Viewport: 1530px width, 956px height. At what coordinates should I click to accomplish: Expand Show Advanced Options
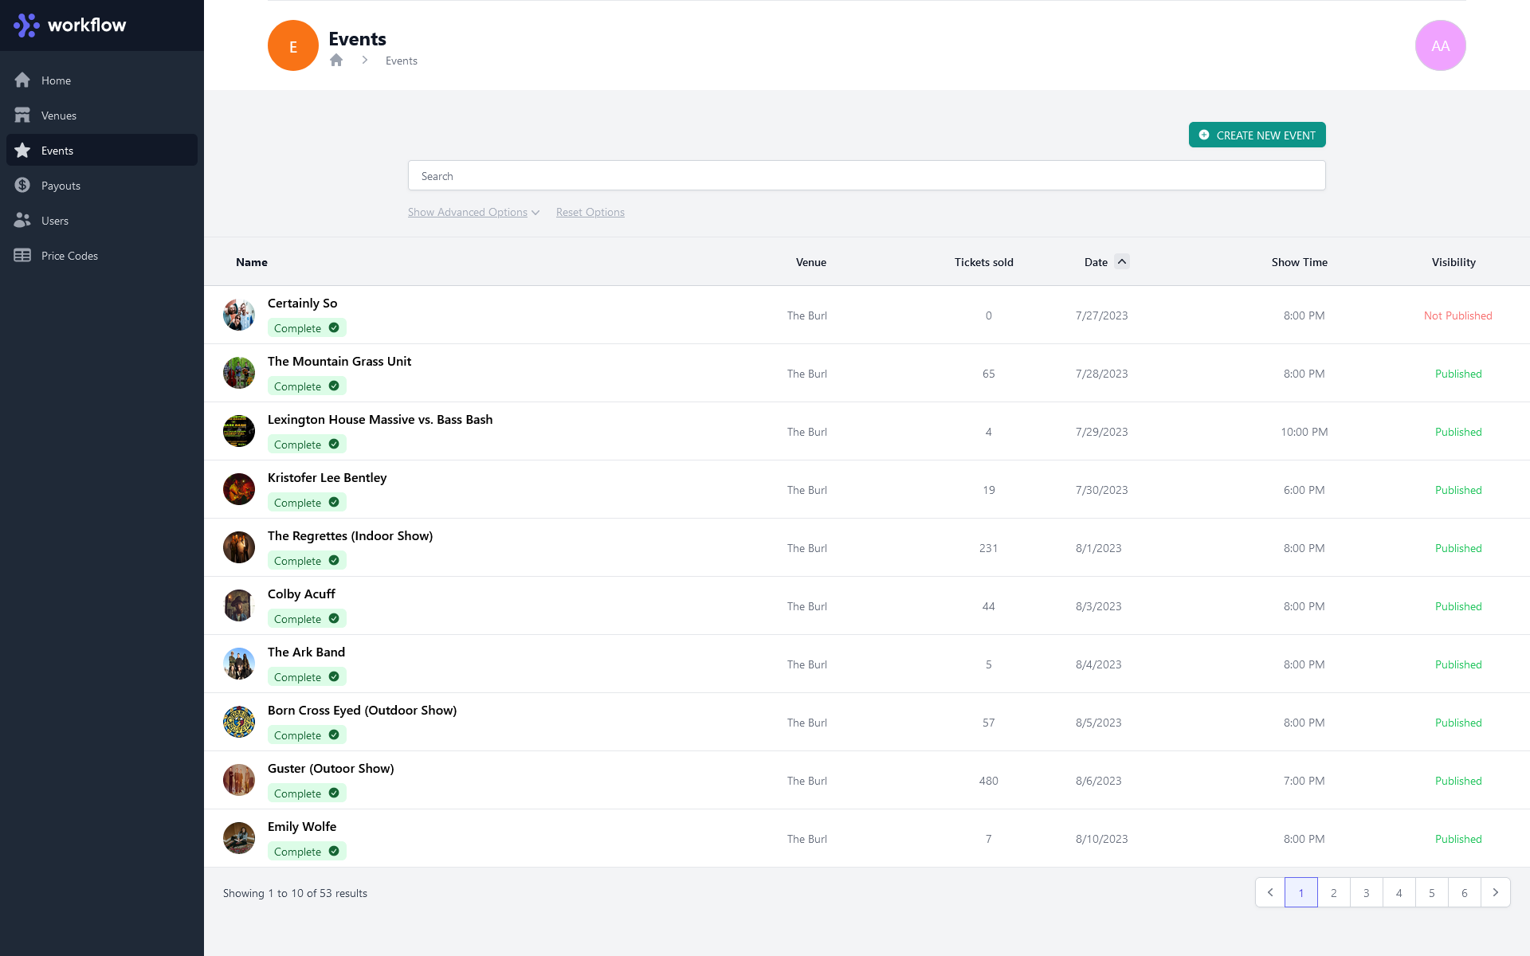pyautogui.click(x=473, y=212)
